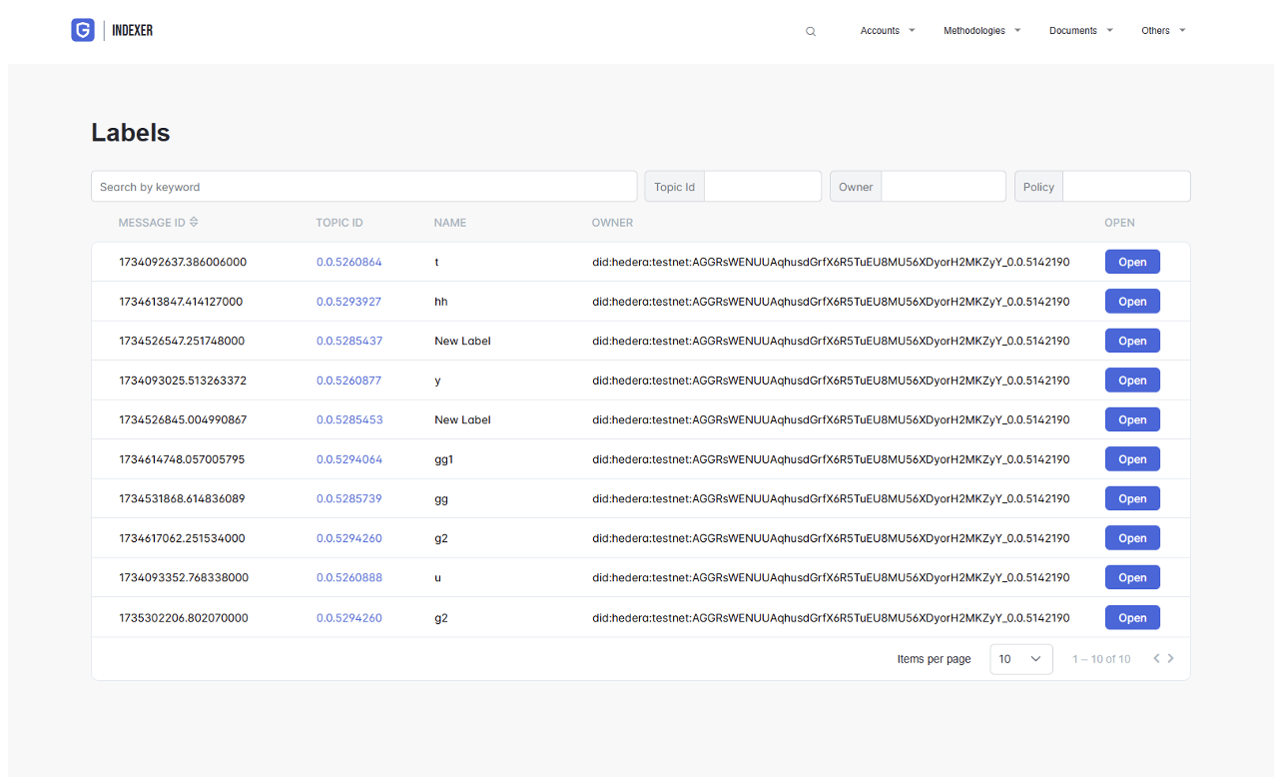The width and height of the screenshot is (1278, 777).
Task: Click the Policy filter input field
Action: 1125,187
